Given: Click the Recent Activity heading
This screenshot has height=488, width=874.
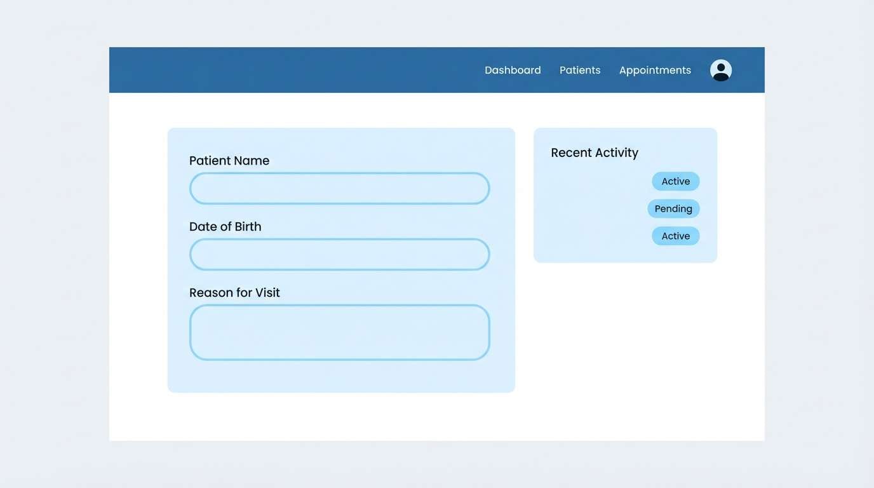Looking at the screenshot, I should pyautogui.click(x=595, y=152).
